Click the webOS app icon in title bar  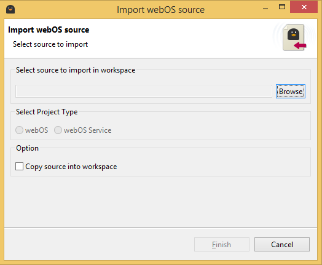(x=10, y=9)
